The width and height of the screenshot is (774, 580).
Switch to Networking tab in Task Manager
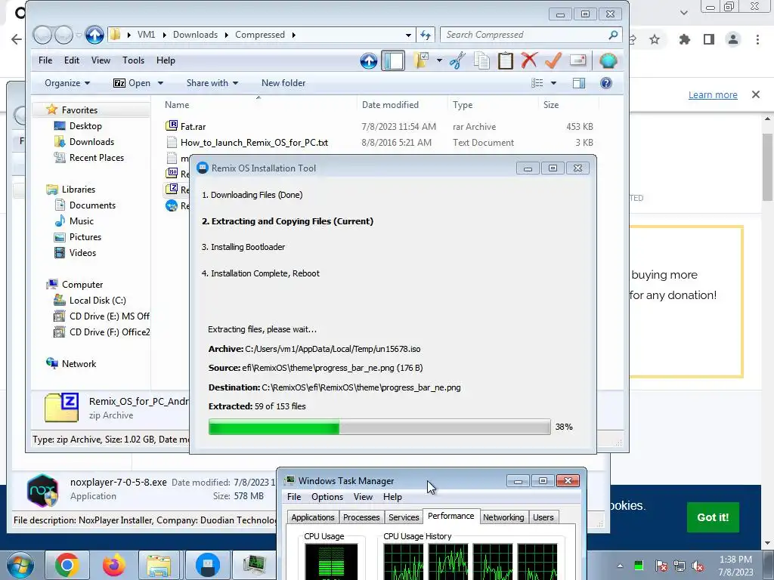point(503,517)
